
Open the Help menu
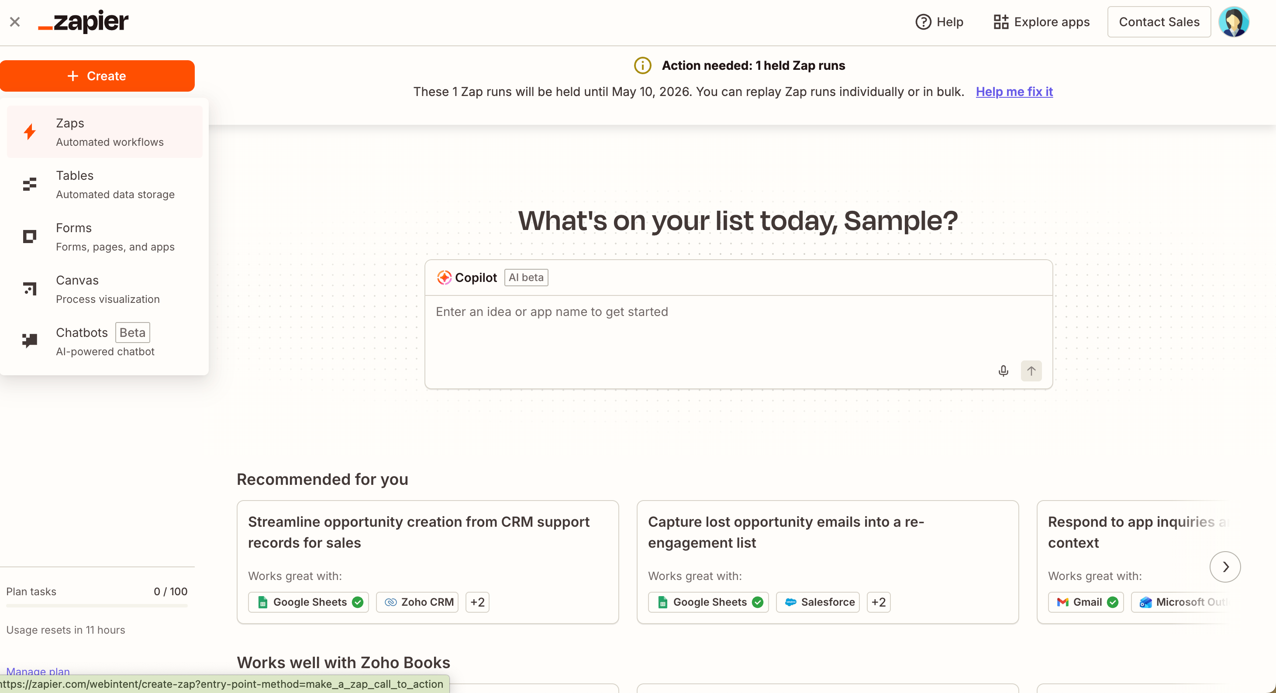click(x=939, y=22)
